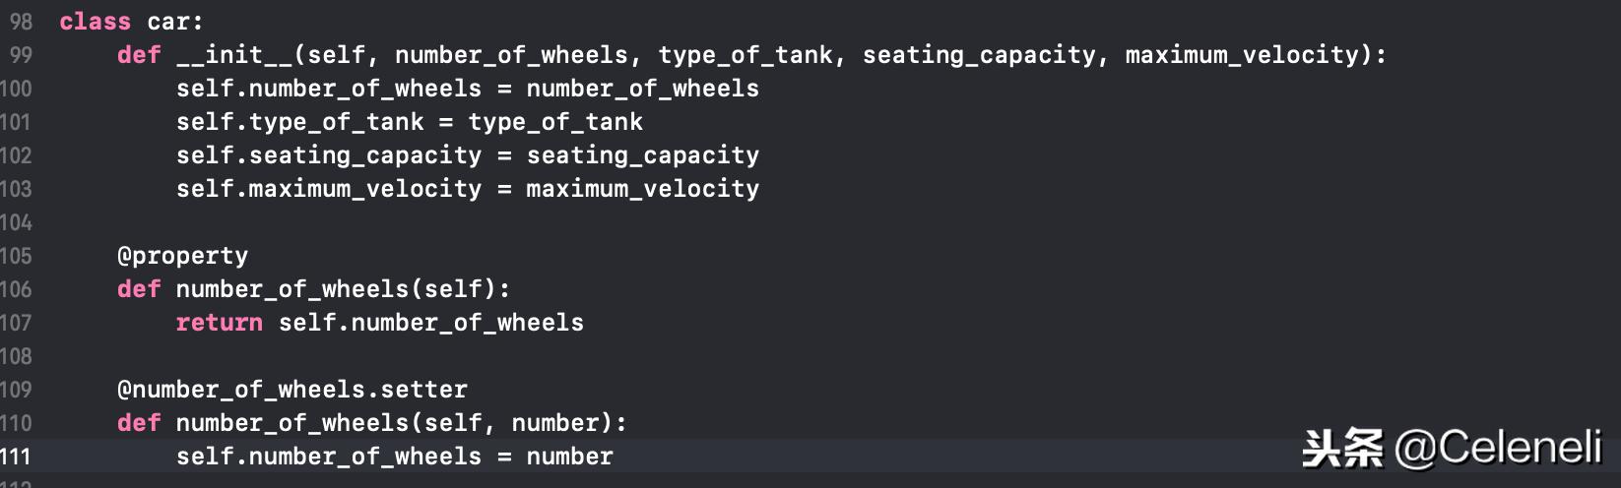Click 'number' value at end of line 111
The image size is (1621, 488).
click(x=569, y=457)
